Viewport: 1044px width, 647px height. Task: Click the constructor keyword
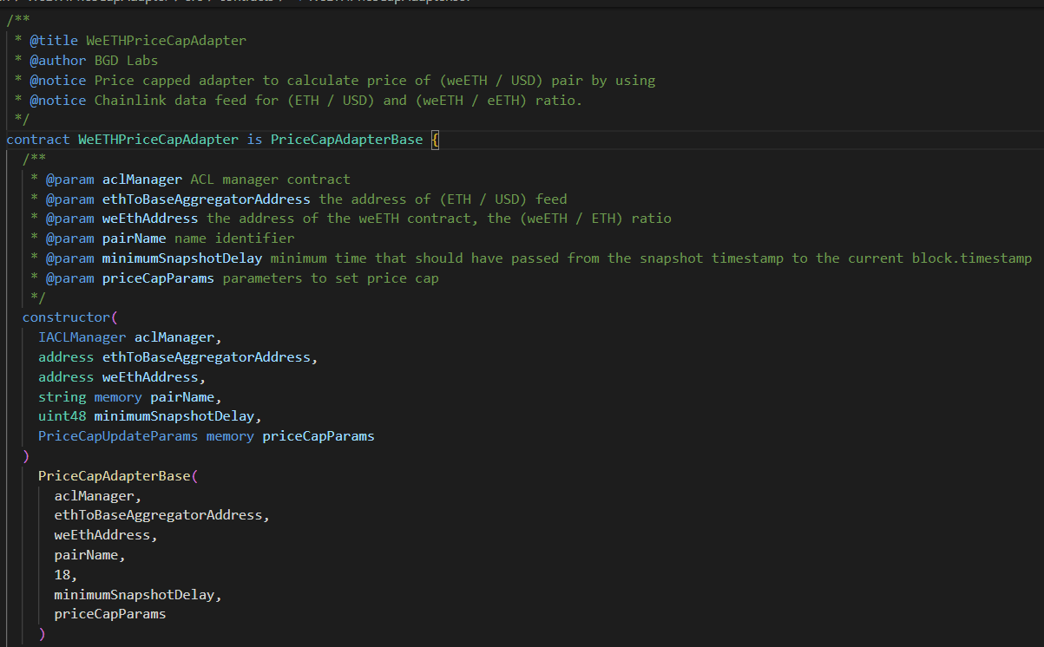point(66,317)
